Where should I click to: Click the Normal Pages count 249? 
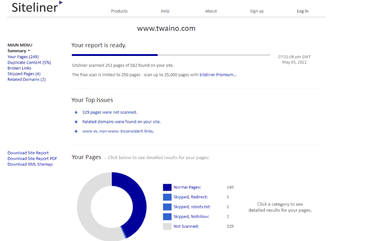(230, 187)
